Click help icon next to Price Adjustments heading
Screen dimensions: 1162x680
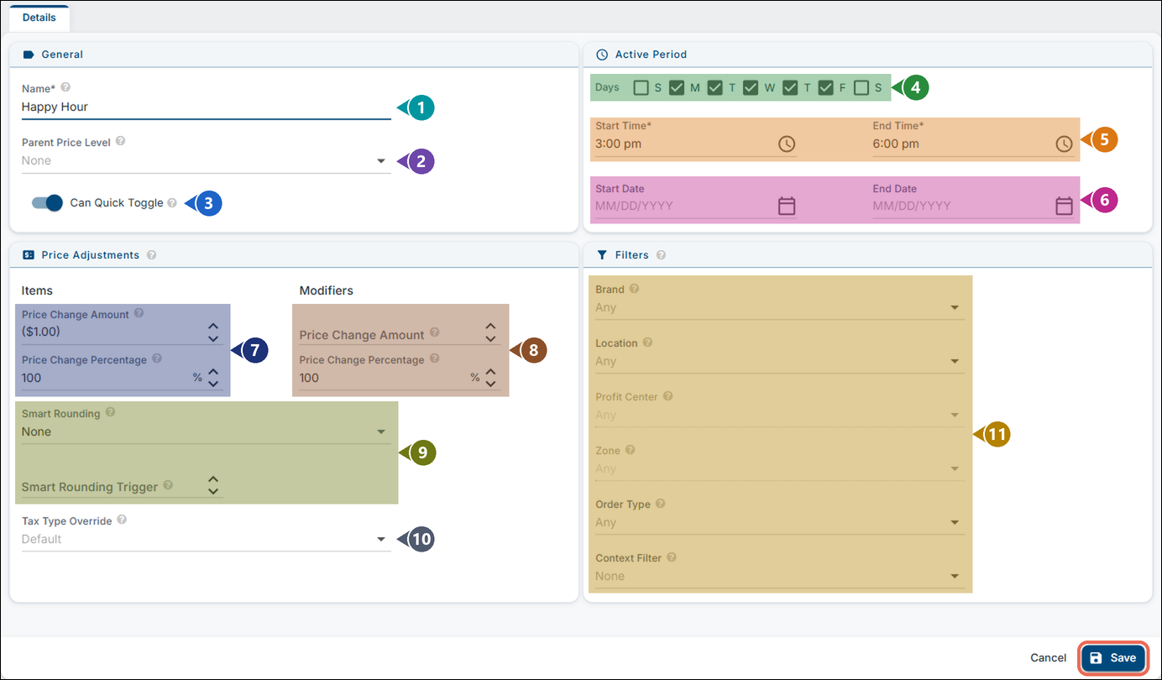pyautogui.click(x=151, y=254)
